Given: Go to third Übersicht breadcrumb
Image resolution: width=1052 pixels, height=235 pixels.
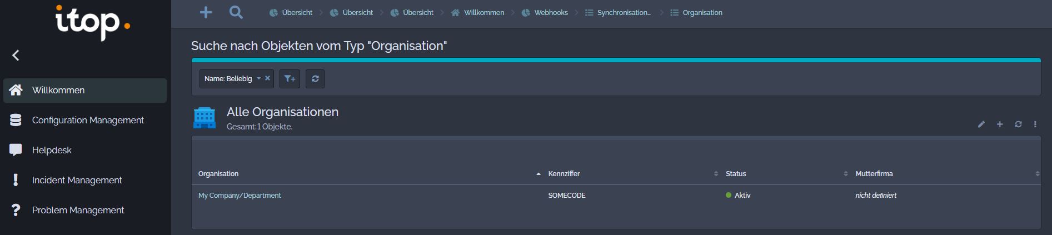Looking at the screenshot, I should 412,12.
